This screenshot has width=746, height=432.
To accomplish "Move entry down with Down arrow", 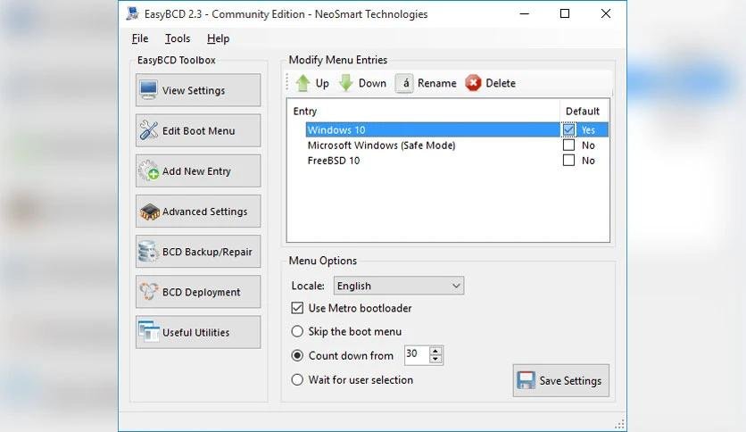I will click(346, 83).
